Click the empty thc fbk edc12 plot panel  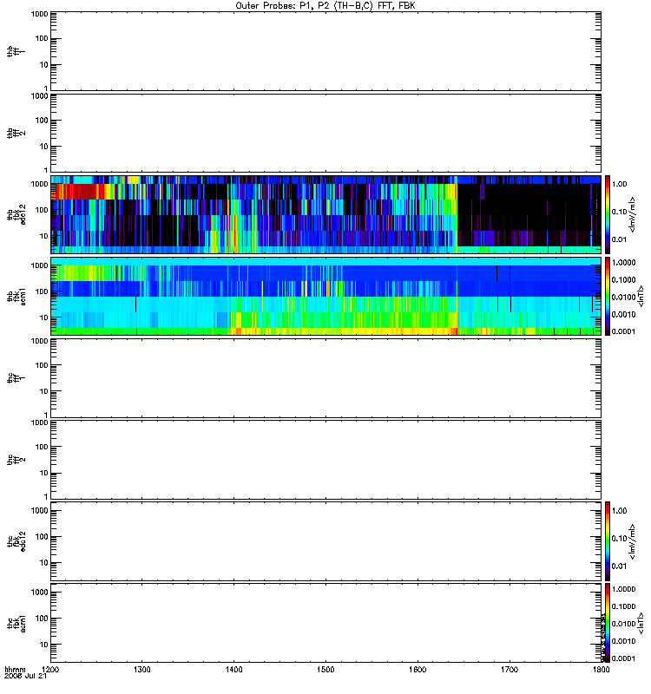pyautogui.click(x=326, y=540)
